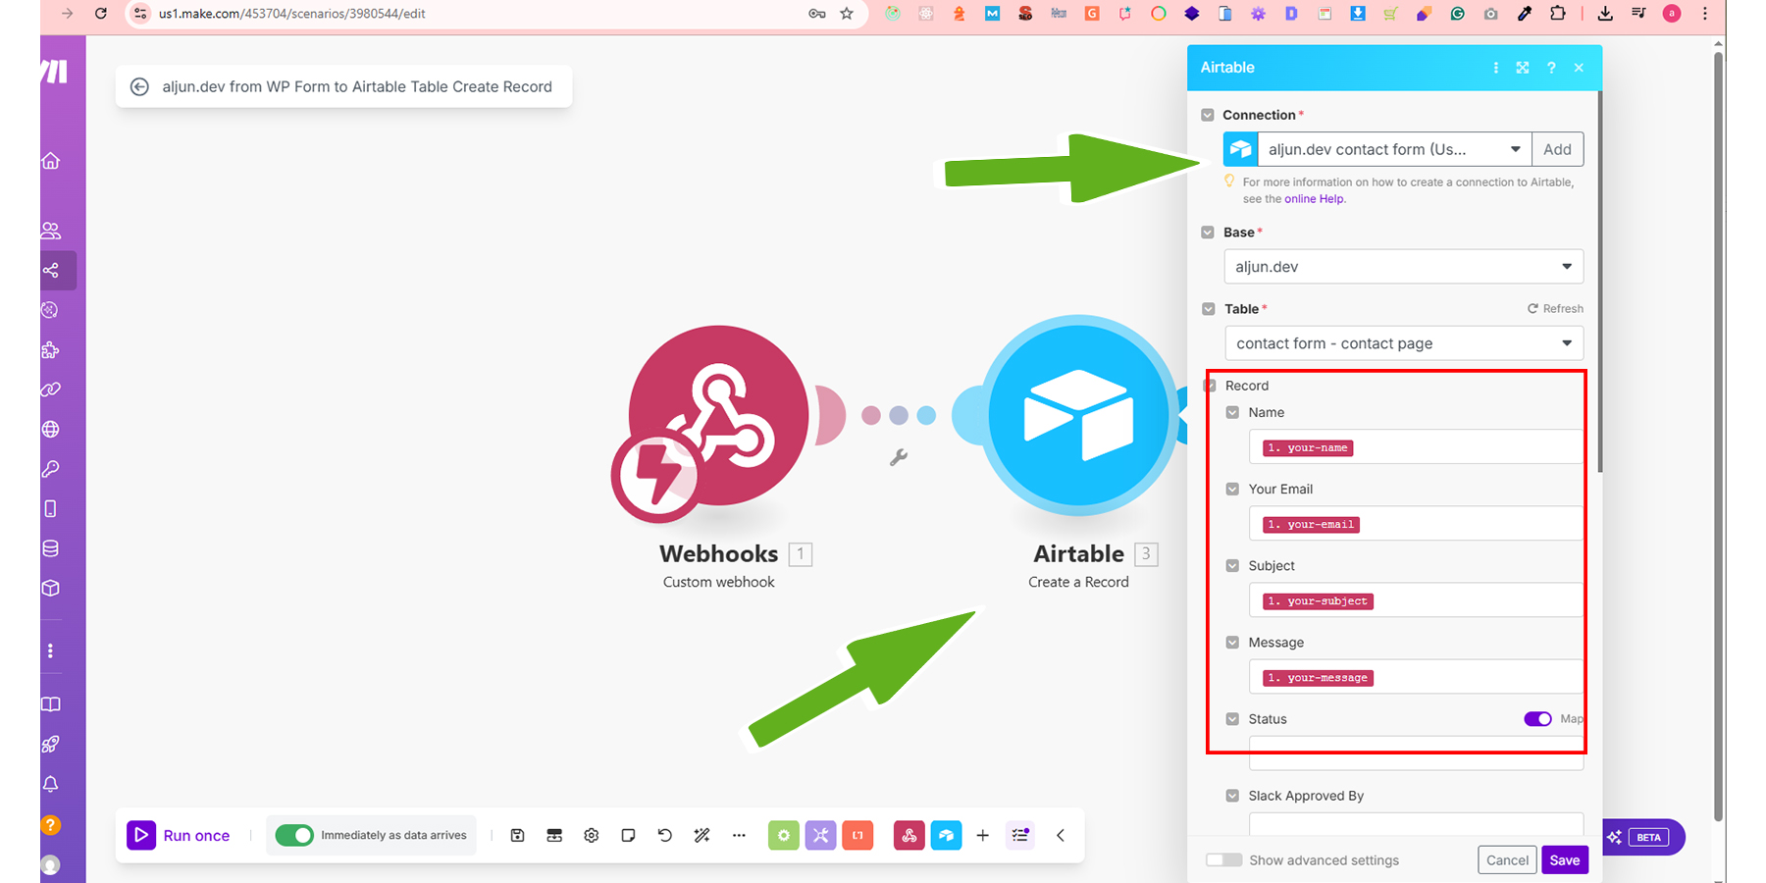Enable Show advanced settings switch
Image resolution: width=1766 pixels, height=883 pixels.
click(x=1223, y=860)
